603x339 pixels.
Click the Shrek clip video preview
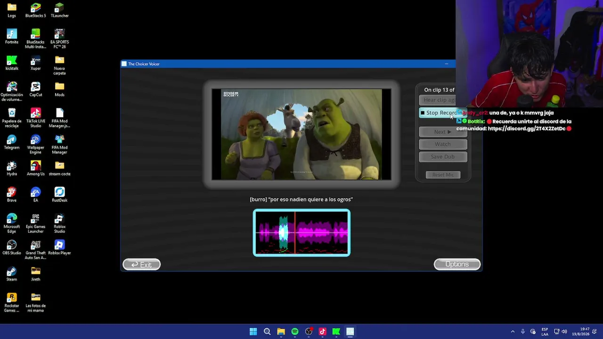[x=301, y=134]
